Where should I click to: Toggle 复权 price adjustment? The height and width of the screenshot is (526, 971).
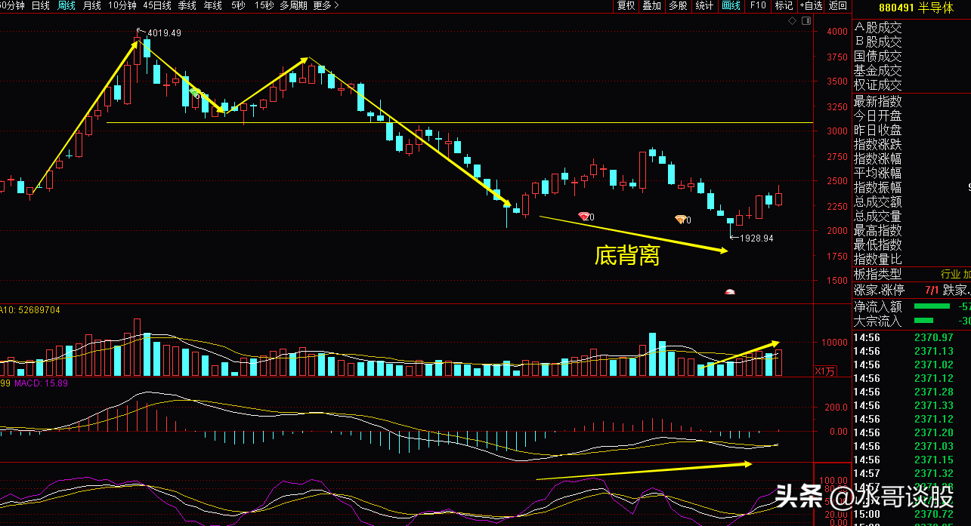(x=626, y=5)
